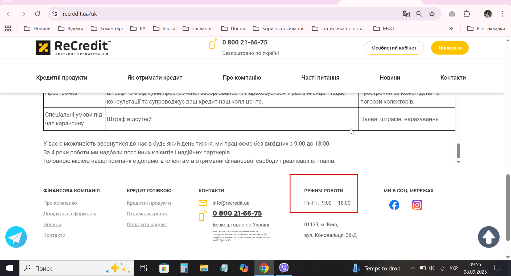Open the Новини bookmarks folder
Screen dimensions: 511x276
click(37, 28)
